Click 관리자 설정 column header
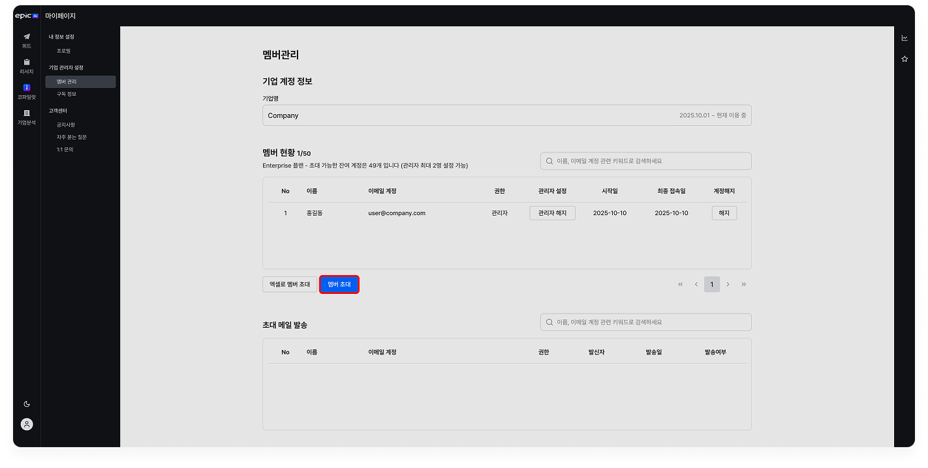This screenshot has width=928, height=468. tap(552, 191)
